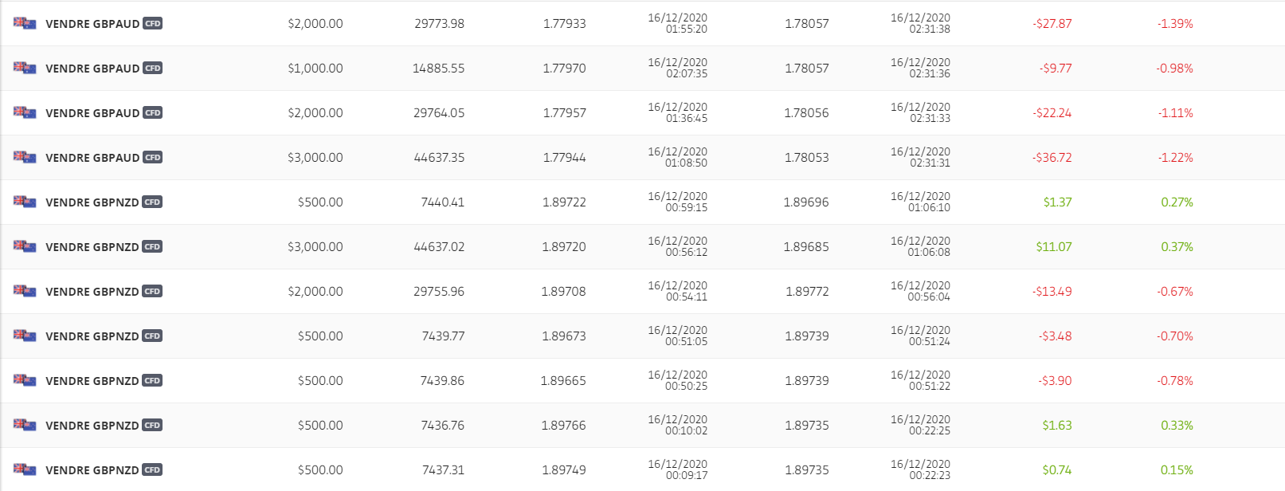Click the open date 16/12/2020 00:59:15
The width and height of the screenshot is (1285, 491).
tap(677, 202)
